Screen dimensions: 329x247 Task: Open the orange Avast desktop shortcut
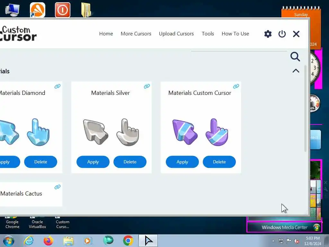point(38,10)
